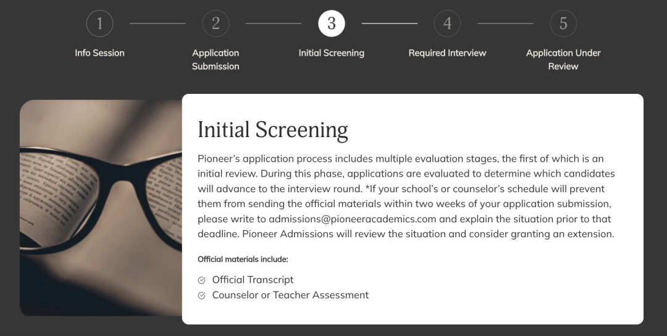Select the Application Under Review step label

click(x=563, y=59)
